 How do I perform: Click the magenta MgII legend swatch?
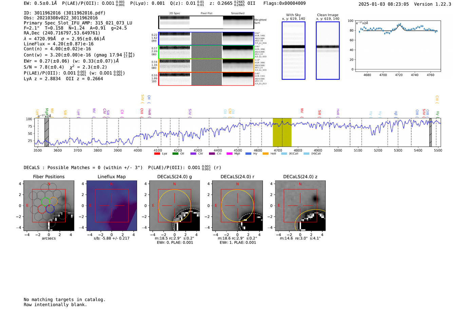[230, 154]
